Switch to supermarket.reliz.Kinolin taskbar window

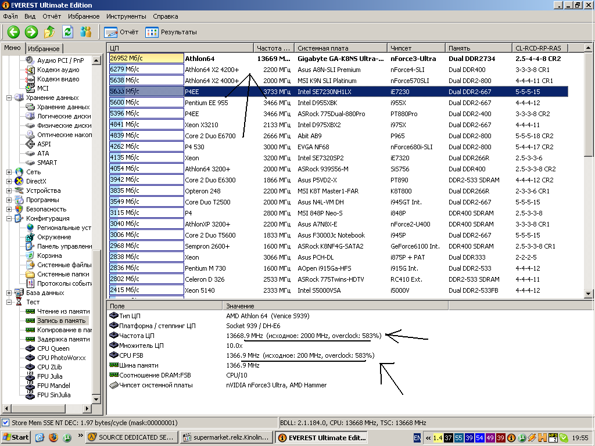coord(227,437)
